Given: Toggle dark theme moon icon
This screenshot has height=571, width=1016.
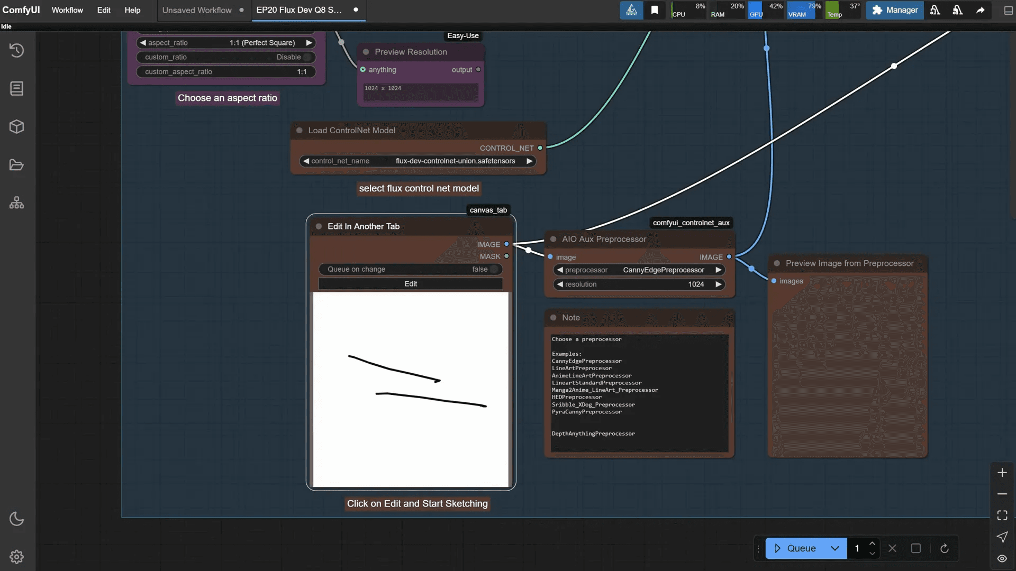Looking at the screenshot, I should (x=17, y=519).
